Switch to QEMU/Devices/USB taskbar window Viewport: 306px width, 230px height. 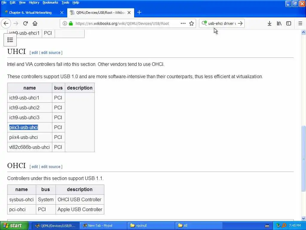(x=55, y=226)
